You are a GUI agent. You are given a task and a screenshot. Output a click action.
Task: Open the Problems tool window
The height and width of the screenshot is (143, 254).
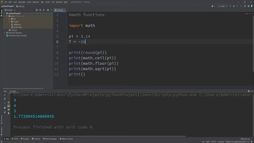(25, 139)
